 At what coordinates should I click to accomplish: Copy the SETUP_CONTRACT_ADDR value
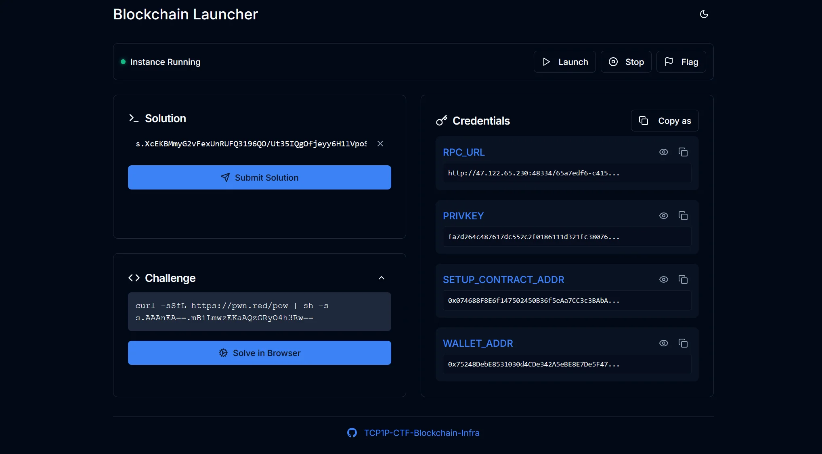point(683,279)
